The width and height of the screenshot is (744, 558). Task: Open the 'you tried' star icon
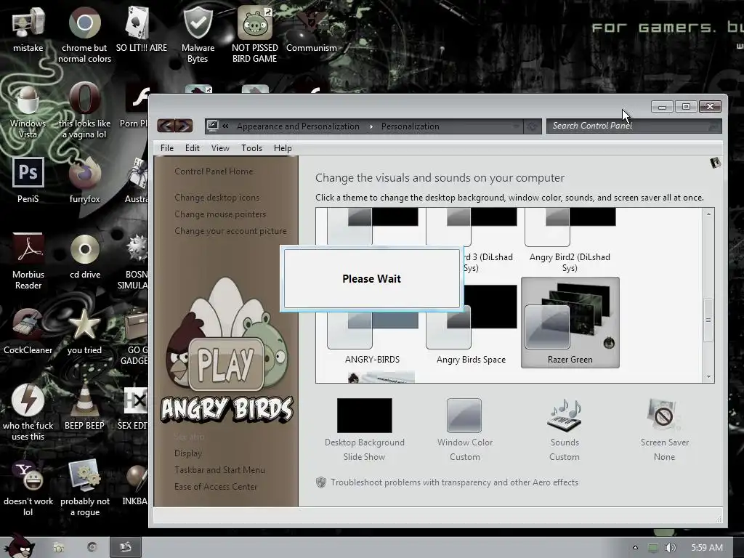tap(84, 325)
